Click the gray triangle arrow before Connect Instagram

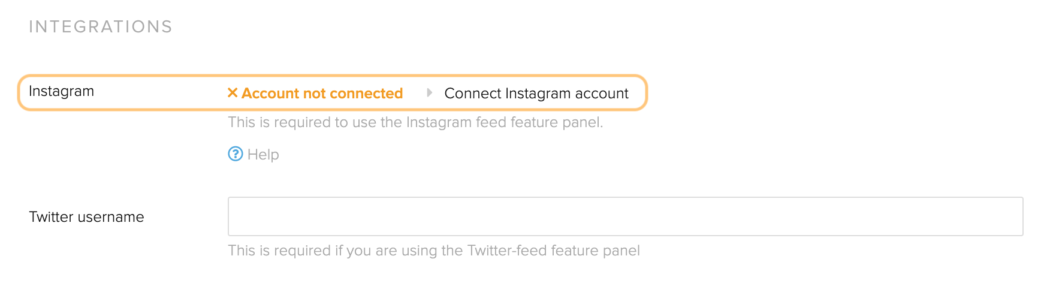click(x=429, y=93)
